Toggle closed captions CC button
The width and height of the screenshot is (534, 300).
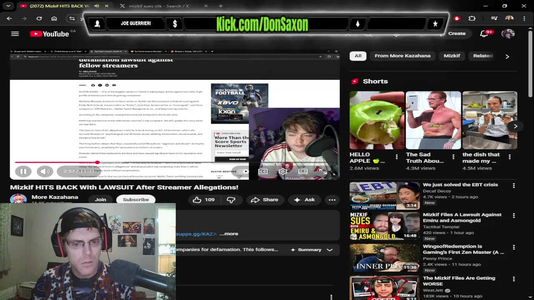click(263, 171)
